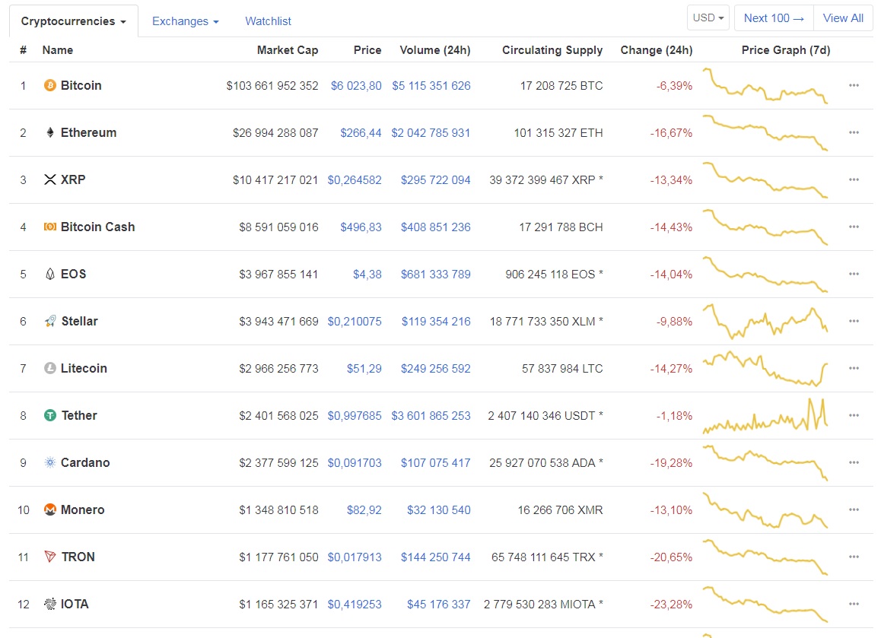Click the Monero logo icon
The image size is (881, 638).
click(50, 510)
